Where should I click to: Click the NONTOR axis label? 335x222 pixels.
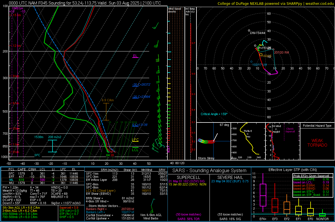[323, 219]
